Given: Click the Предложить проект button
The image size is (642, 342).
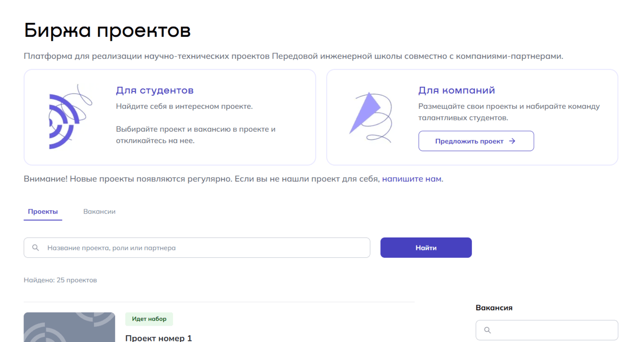Looking at the screenshot, I should point(476,141).
